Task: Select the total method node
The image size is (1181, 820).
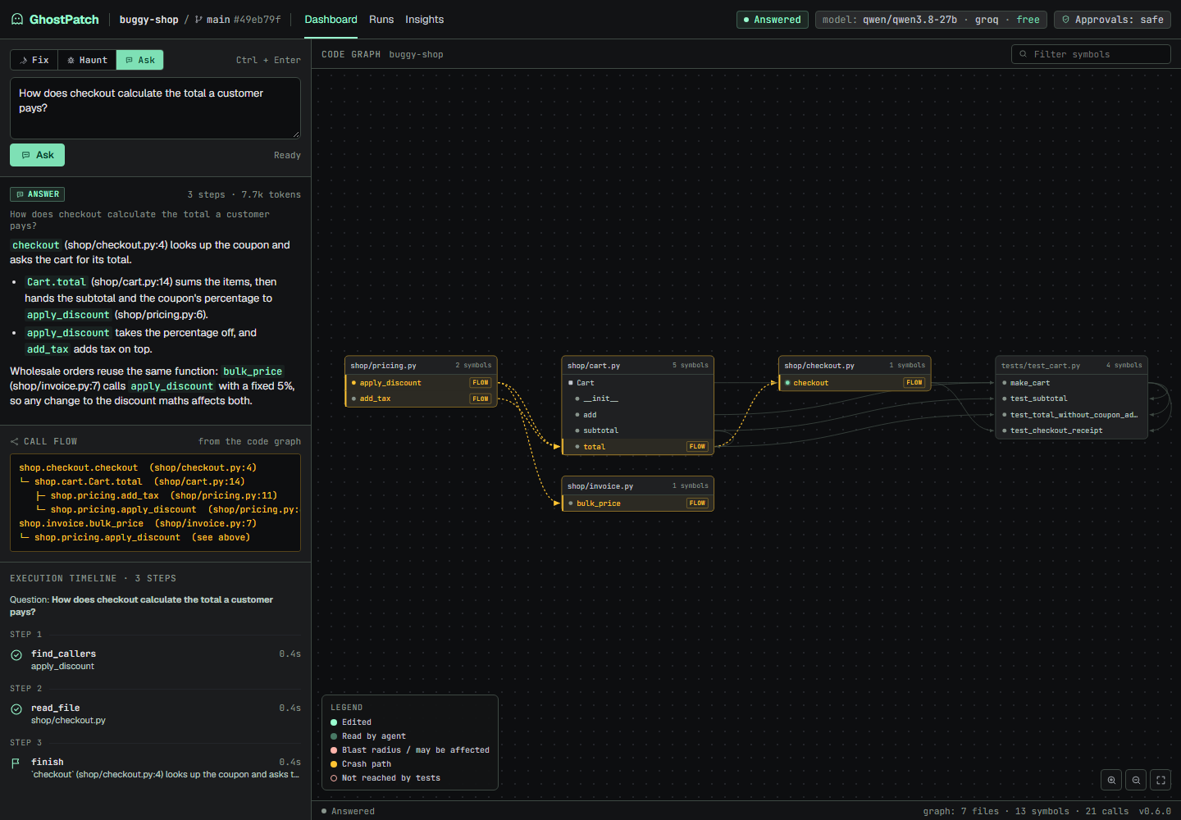Action: (x=637, y=447)
